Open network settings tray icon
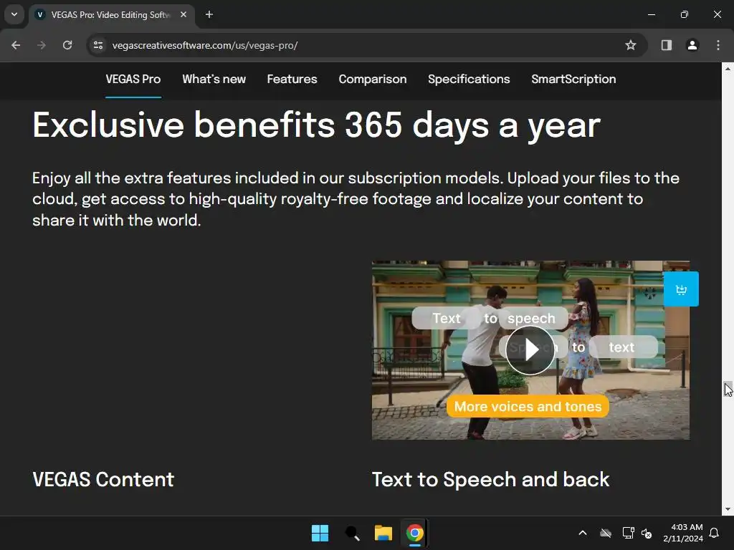Viewport: 734px width, 550px height. [x=628, y=533]
